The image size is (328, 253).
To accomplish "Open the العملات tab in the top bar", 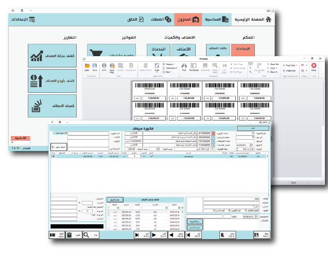I will tap(157, 20).
